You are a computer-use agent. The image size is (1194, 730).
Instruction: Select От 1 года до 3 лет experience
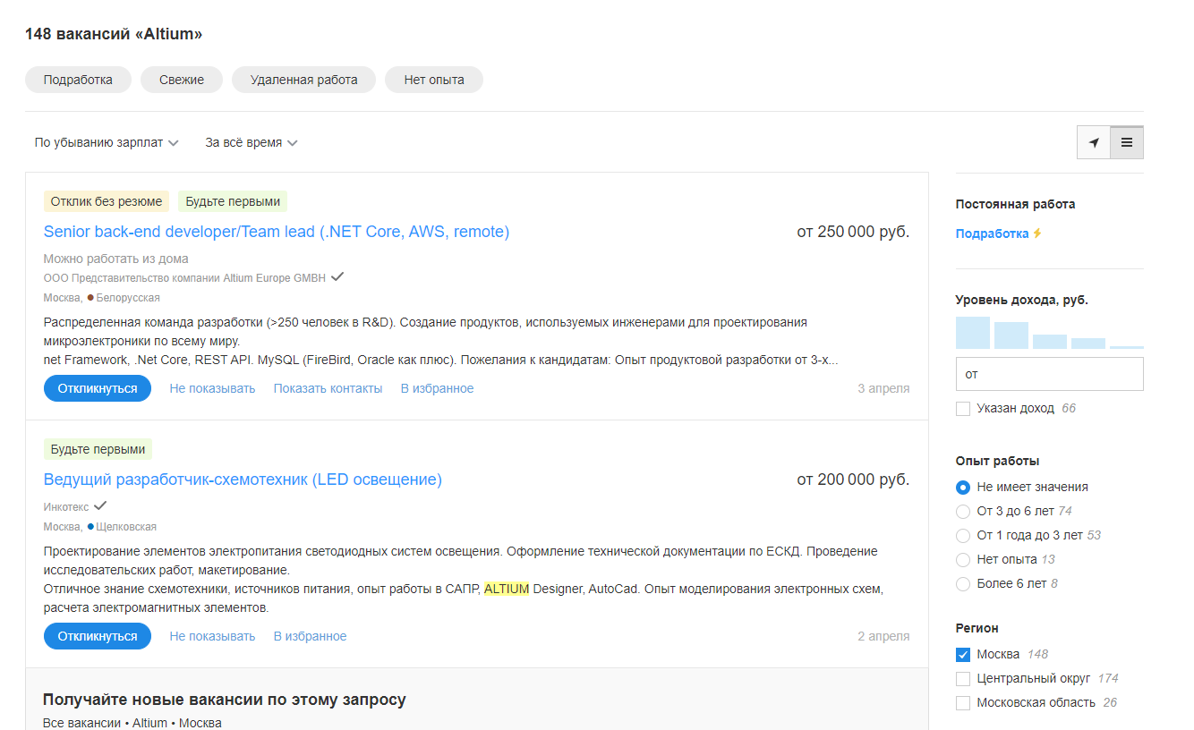point(963,536)
